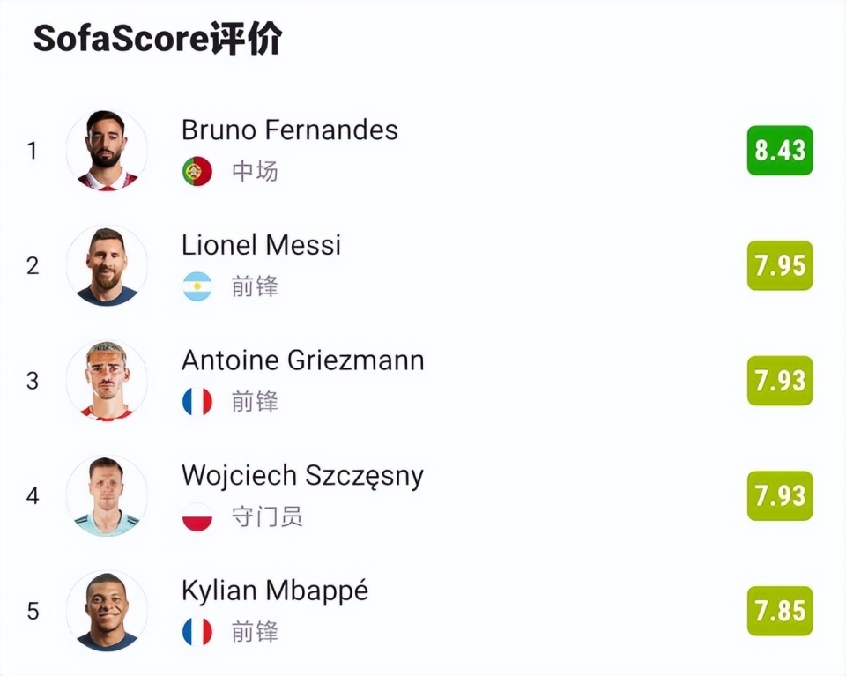The width and height of the screenshot is (846, 676).
Task: Click the France flag under Kylian Mbappé
Action: 197,632
